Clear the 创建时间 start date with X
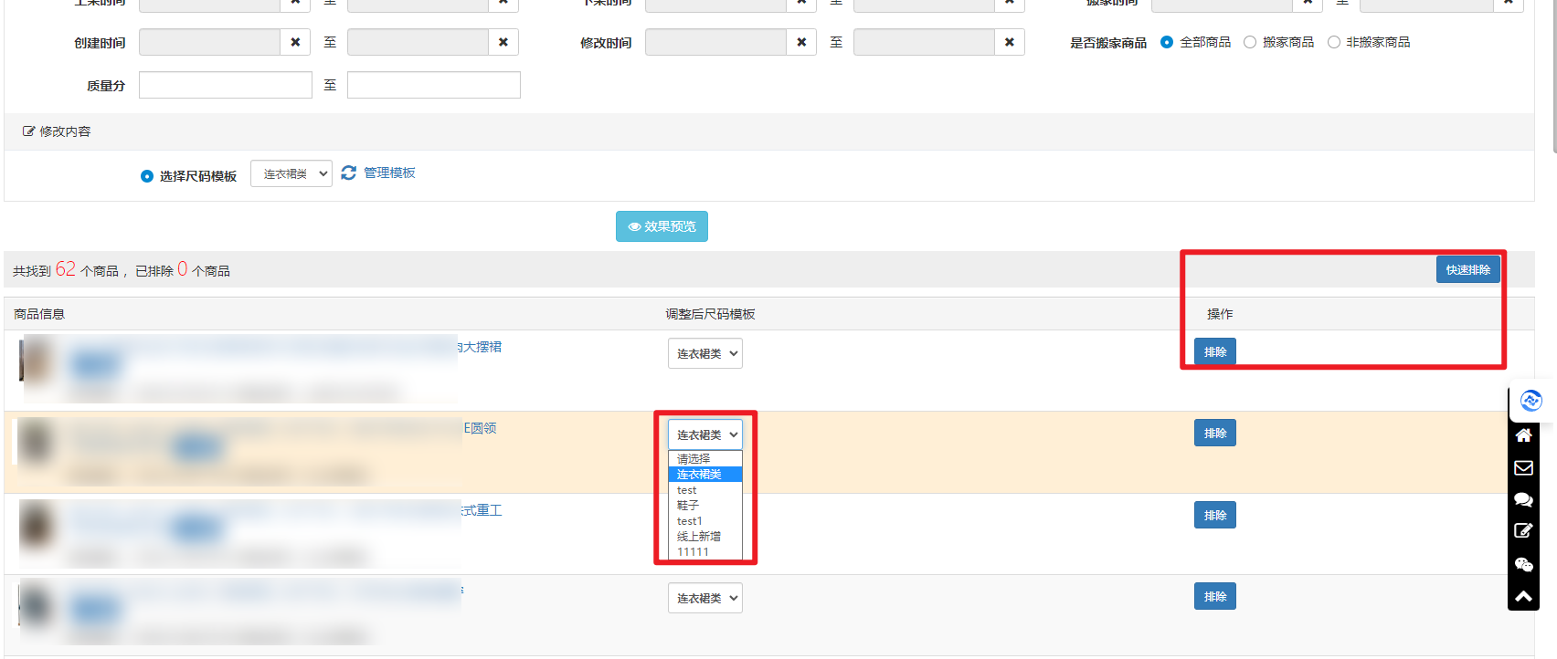This screenshot has height=659, width=1557. (295, 42)
